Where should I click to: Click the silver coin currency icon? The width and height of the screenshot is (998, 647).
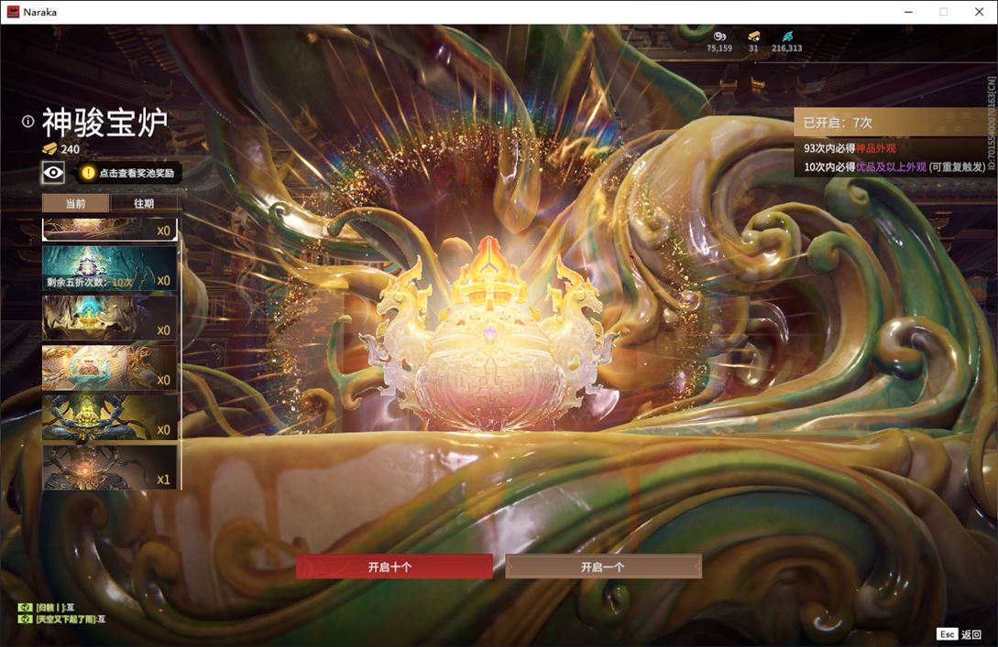719,37
